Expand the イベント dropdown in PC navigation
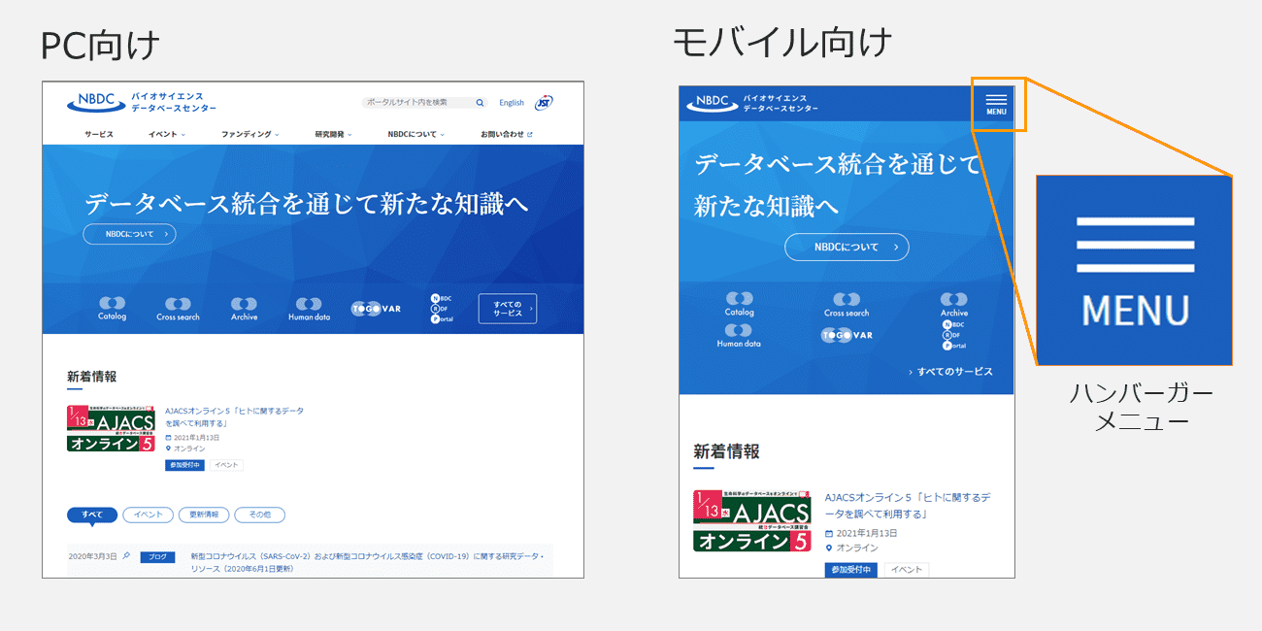 point(166,134)
